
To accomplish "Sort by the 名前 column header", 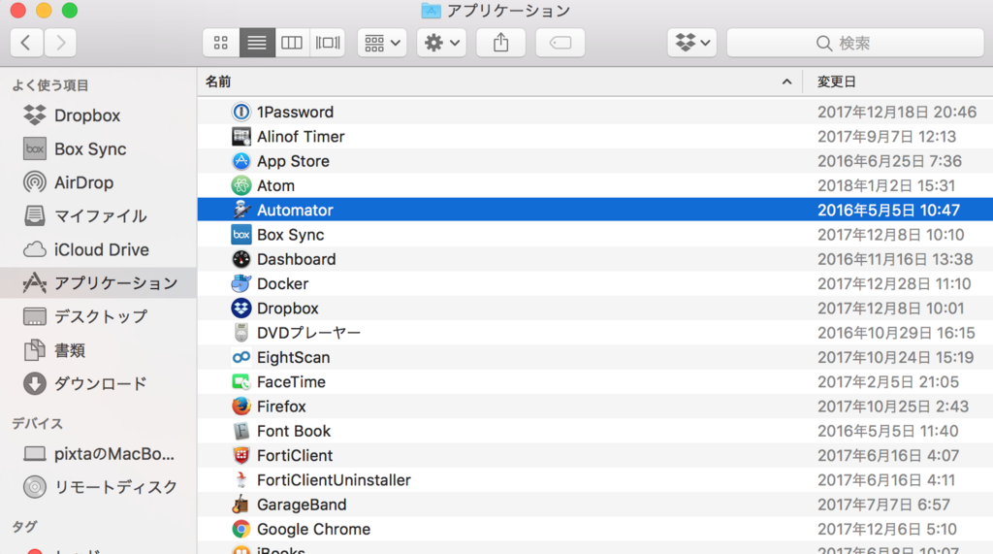I will click(499, 81).
